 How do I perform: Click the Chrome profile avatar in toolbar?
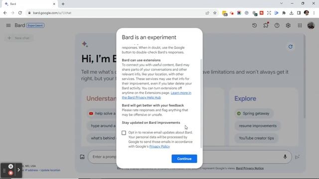(307, 13)
